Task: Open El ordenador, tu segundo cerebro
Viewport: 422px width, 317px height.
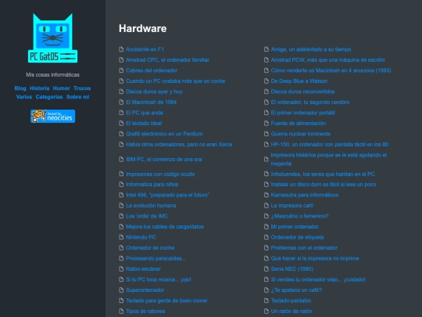Action: 310,103
